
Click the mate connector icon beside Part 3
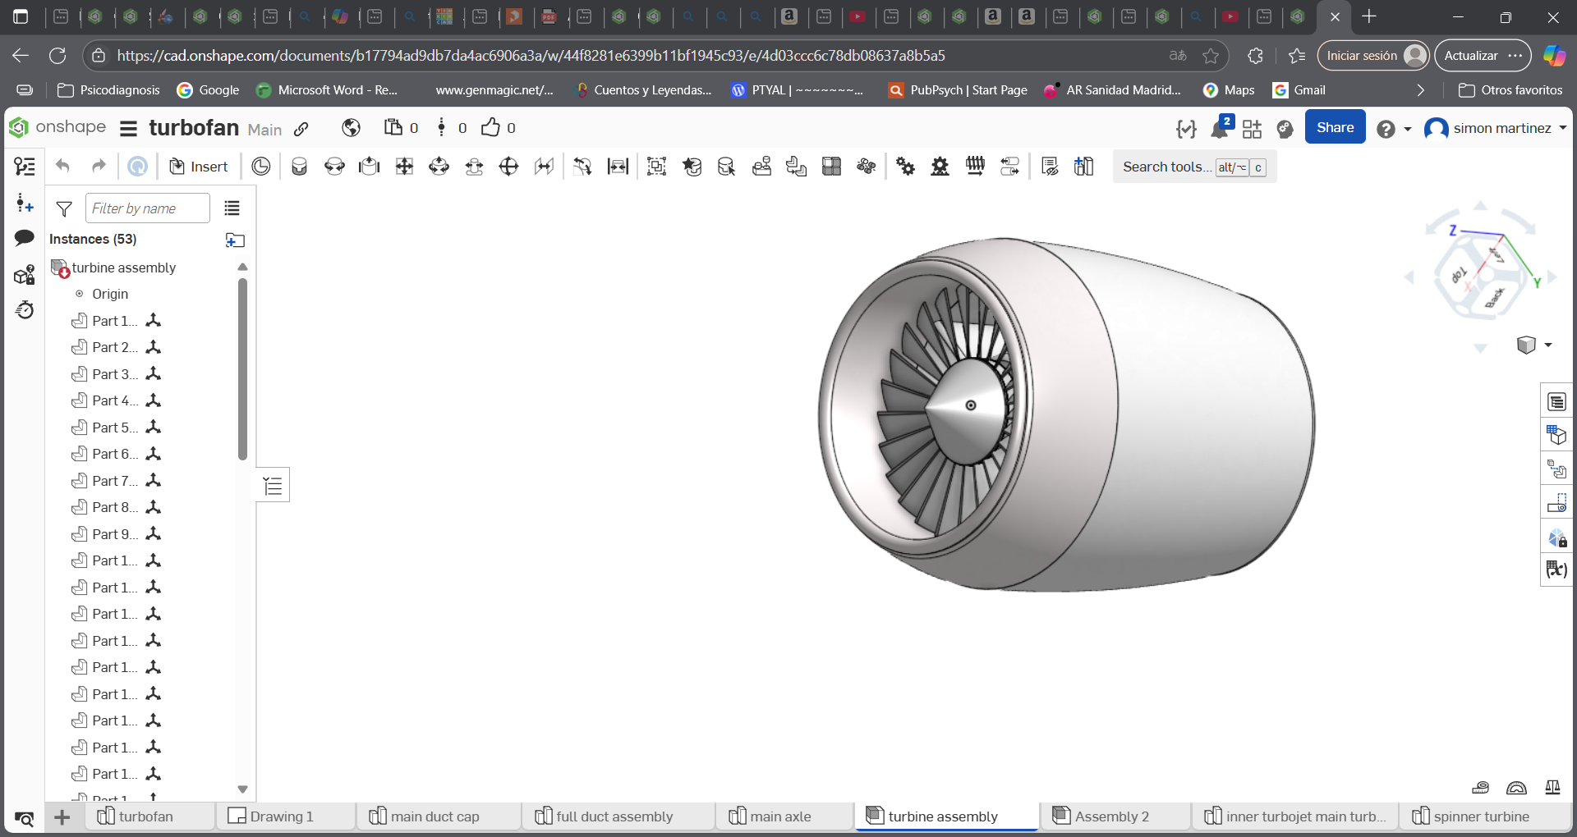[154, 374]
